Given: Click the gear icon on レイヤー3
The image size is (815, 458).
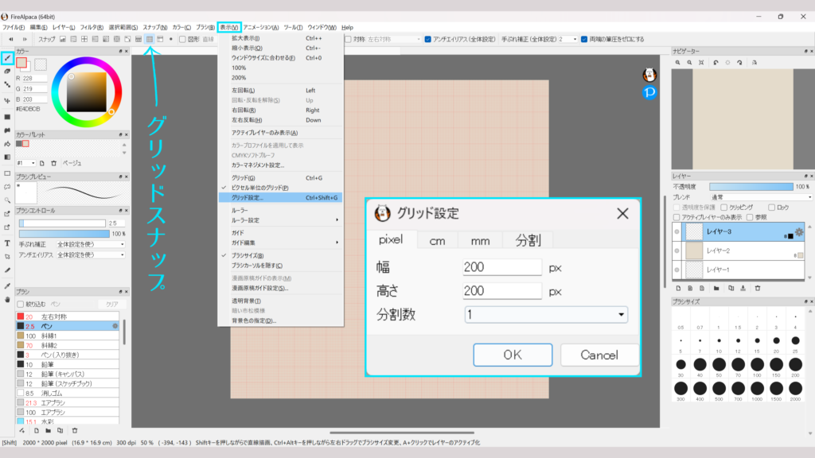Looking at the screenshot, I should [799, 232].
